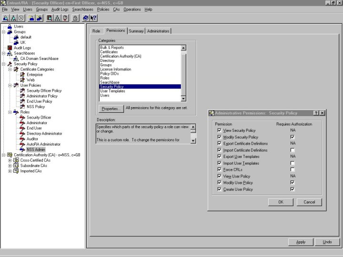Open the Operations menu

[x=132, y=10]
